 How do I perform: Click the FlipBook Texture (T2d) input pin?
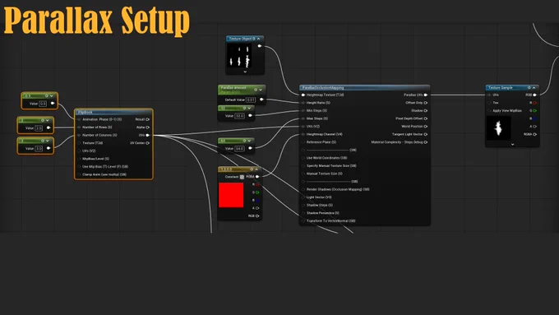79,143
